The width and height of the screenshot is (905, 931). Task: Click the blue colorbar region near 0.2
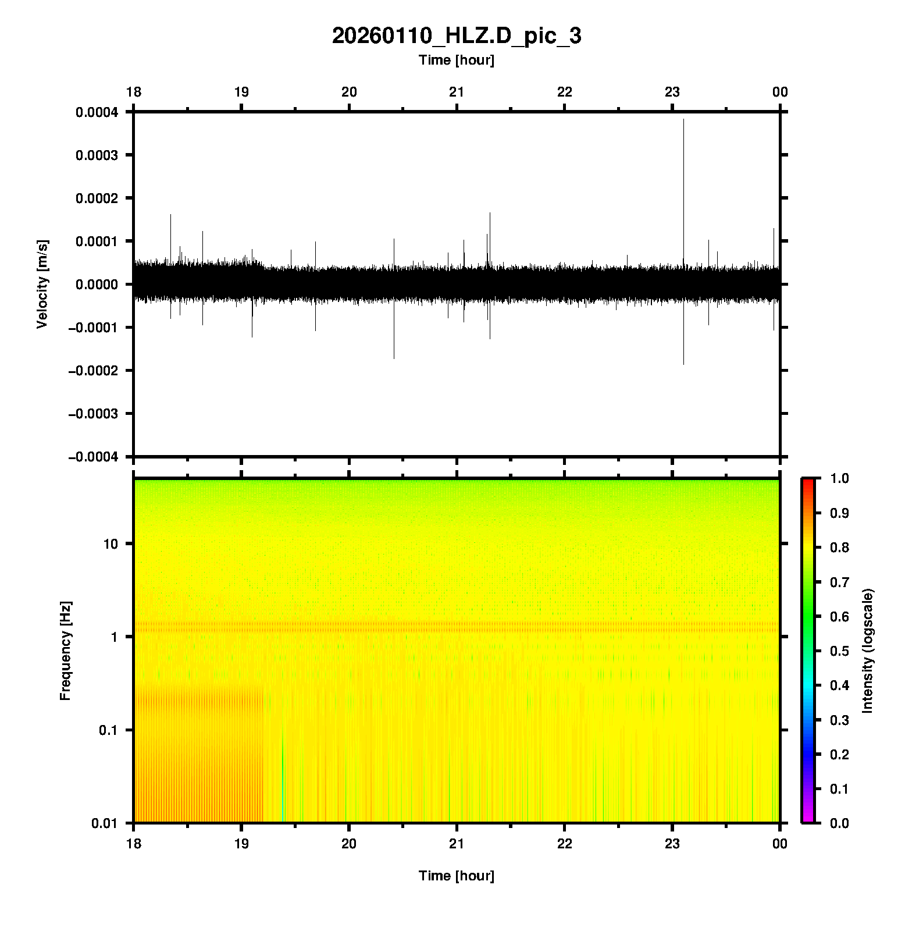point(807,754)
